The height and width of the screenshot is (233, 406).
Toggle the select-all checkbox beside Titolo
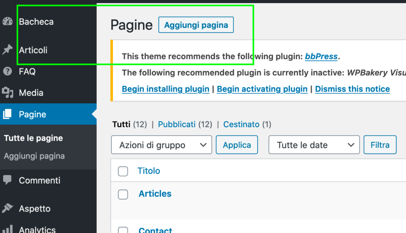tap(123, 171)
